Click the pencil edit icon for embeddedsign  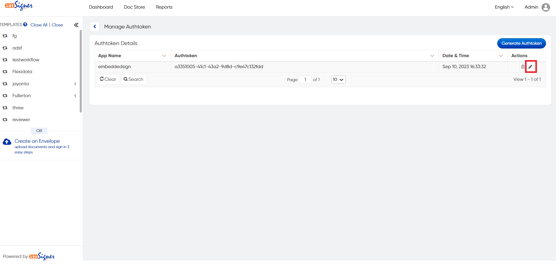[x=530, y=67]
